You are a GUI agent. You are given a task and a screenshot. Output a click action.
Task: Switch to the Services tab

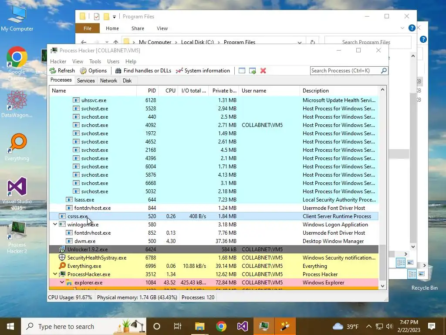click(86, 81)
